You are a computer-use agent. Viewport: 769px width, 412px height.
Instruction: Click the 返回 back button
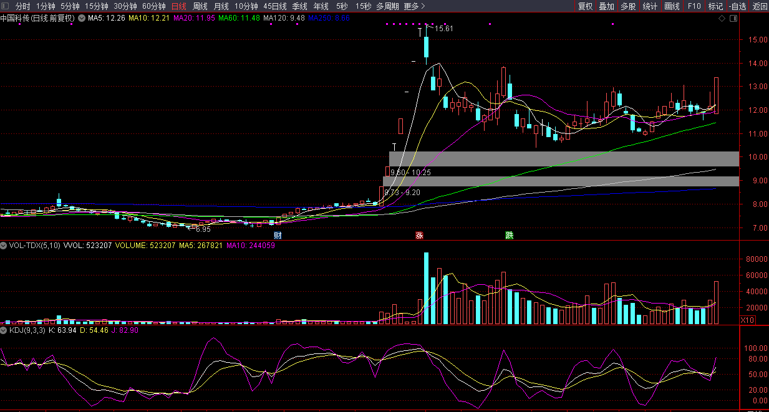[760, 6]
